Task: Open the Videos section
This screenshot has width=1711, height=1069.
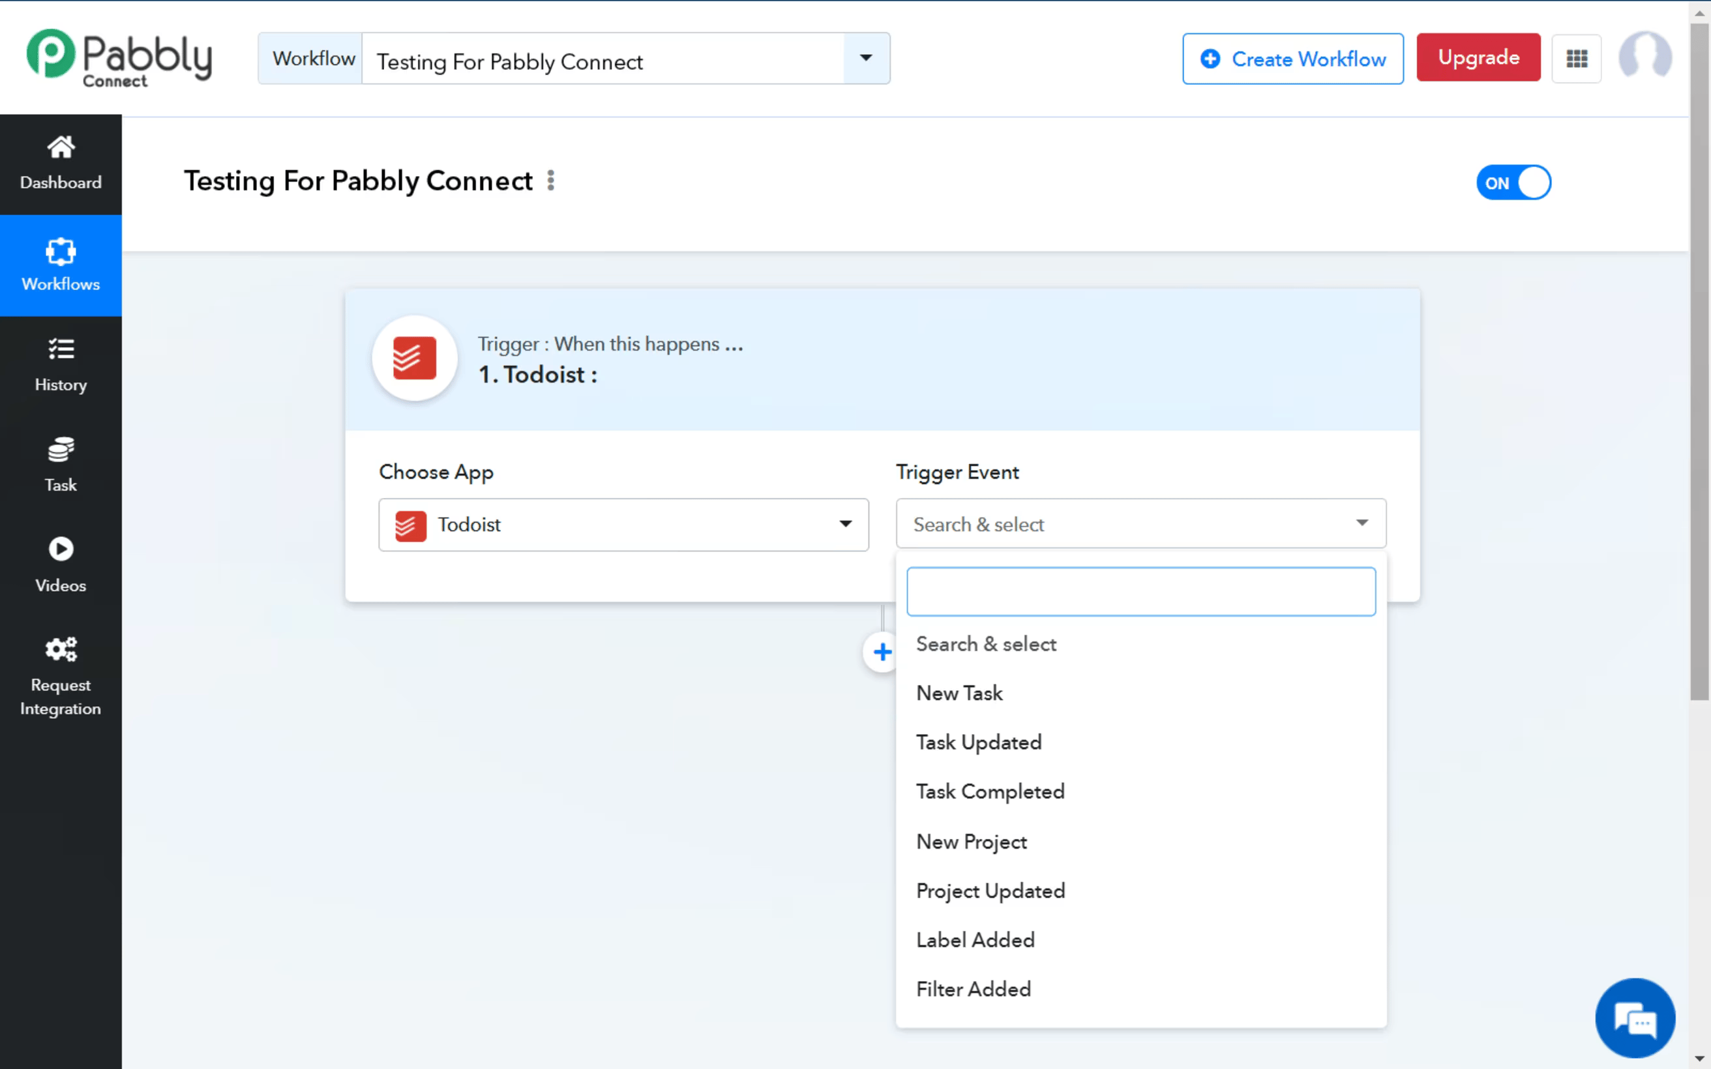Action: [61, 566]
